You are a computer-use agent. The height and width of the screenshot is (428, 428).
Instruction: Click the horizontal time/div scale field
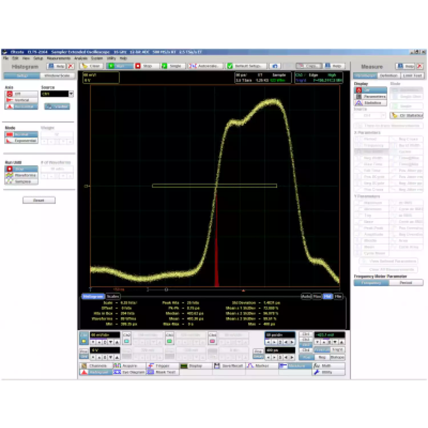click(x=280, y=335)
